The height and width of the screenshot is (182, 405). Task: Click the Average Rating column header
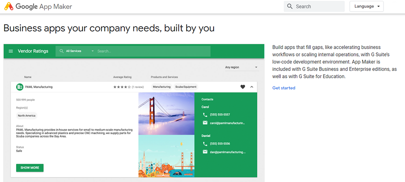click(122, 77)
